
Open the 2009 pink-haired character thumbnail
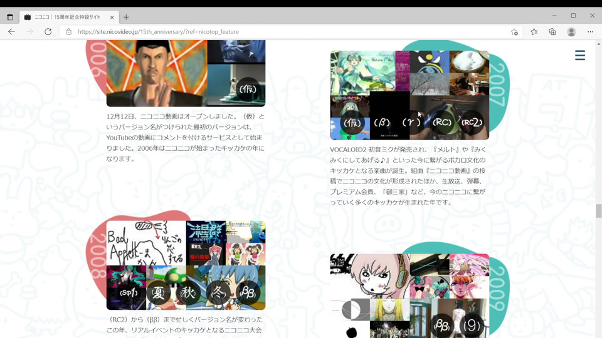pyautogui.click(x=370, y=276)
